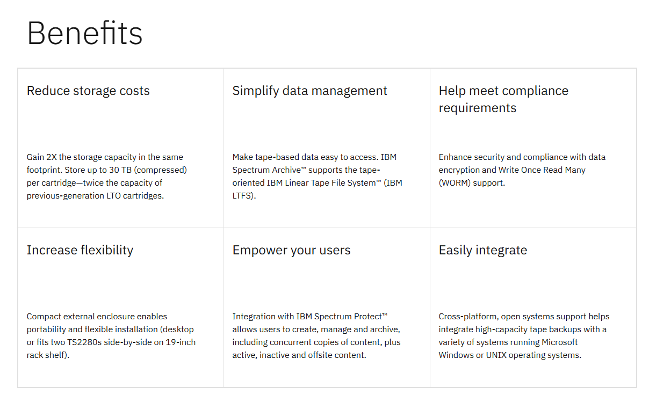656x410 pixels.
Task: Click the "Compact external enclosure" description text
Action: 97,317
